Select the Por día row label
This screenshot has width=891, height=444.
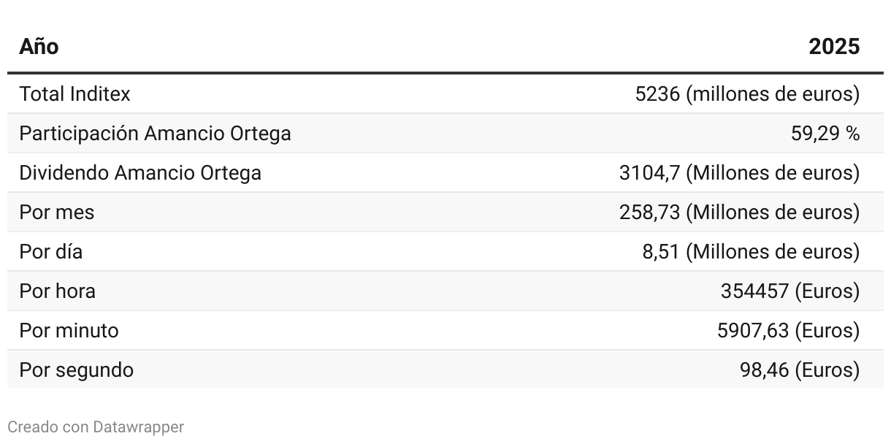click(51, 252)
